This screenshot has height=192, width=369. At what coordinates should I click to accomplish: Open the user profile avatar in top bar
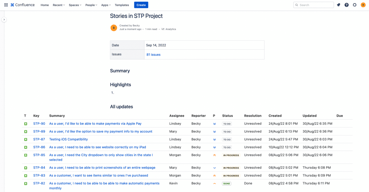coord(363,5)
